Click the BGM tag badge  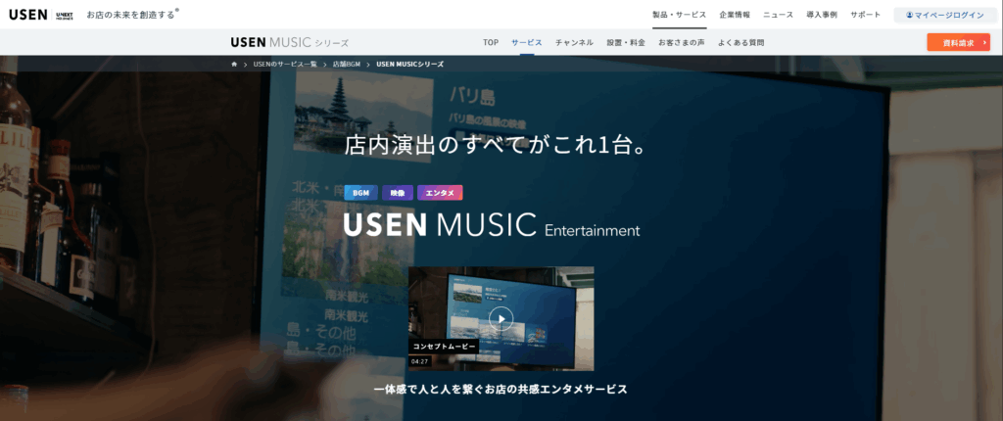click(360, 193)
